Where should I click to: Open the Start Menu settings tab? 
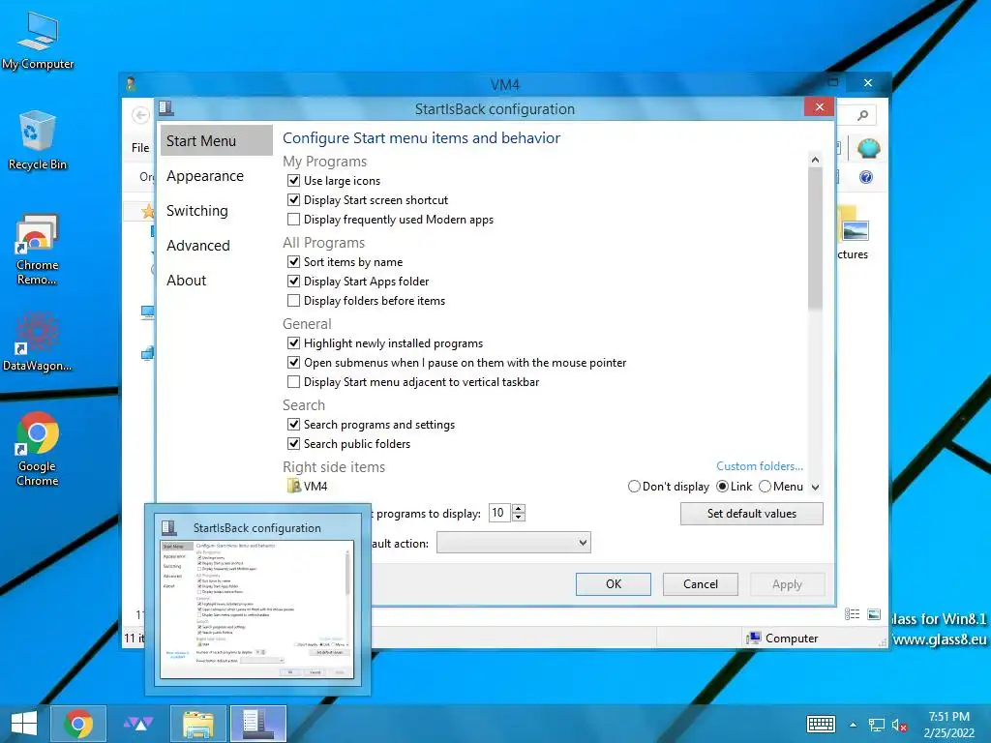point(216,141)
